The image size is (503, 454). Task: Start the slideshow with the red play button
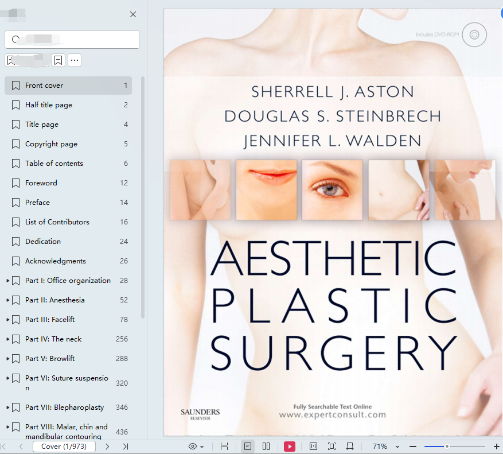(x=289, y=447)
